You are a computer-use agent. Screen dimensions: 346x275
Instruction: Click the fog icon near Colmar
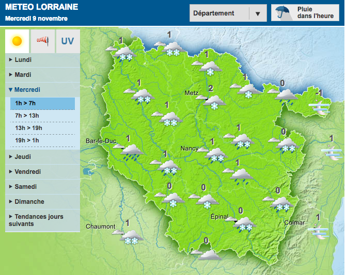(319, 232)
